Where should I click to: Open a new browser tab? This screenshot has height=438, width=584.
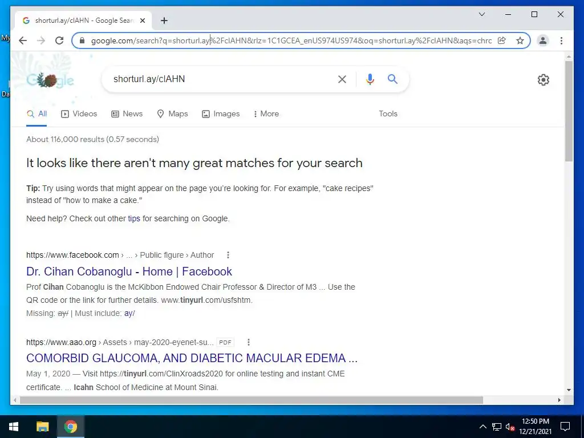tap(164, 21)
